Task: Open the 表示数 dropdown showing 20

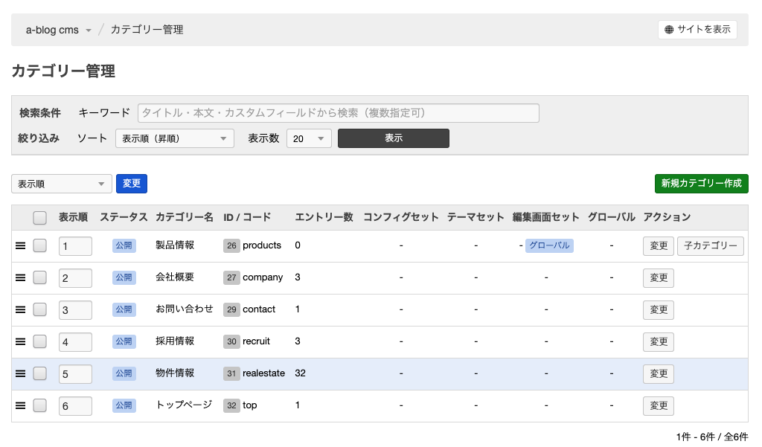Action: coord(309,138)
